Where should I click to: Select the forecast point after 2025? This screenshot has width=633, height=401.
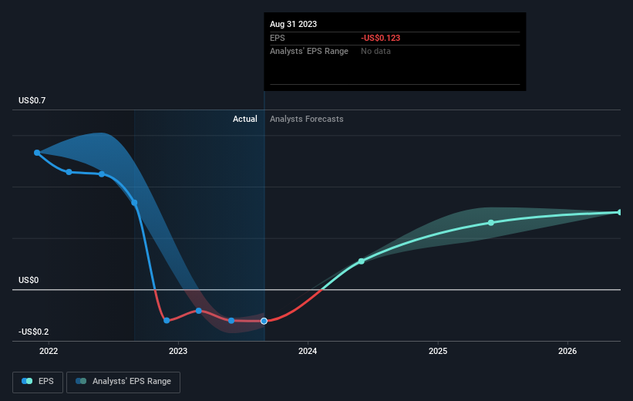(x=491, y=223)
